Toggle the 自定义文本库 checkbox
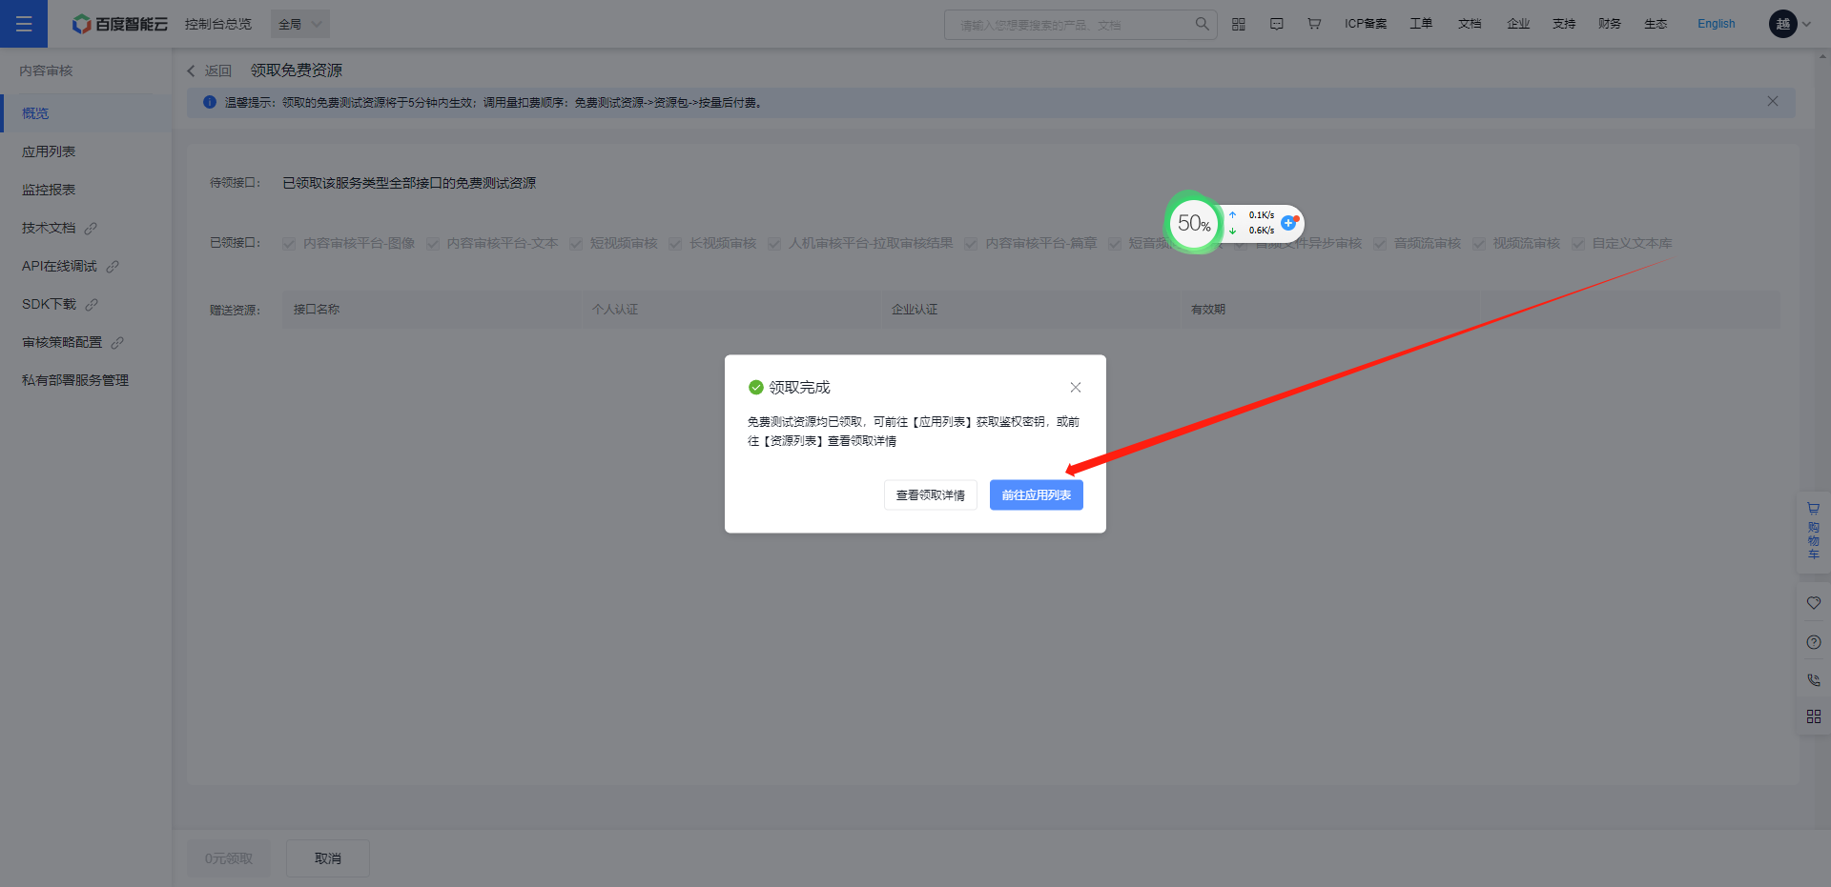This screenshot has height=887, width=1831. point(1578,244)
